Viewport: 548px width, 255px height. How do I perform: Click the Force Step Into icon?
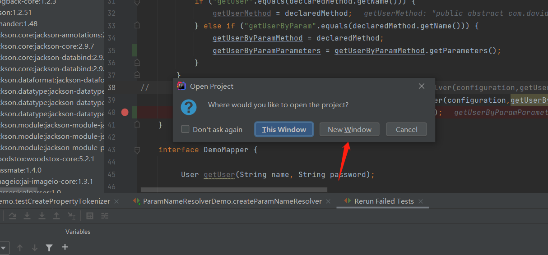coord(42,216)
